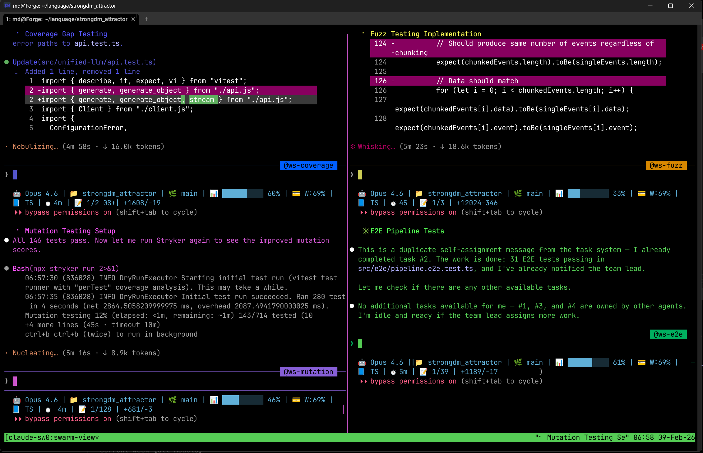Open a new terminal tab with plus
The width and height of the screenshot is (703, 453).
(146, 19)
